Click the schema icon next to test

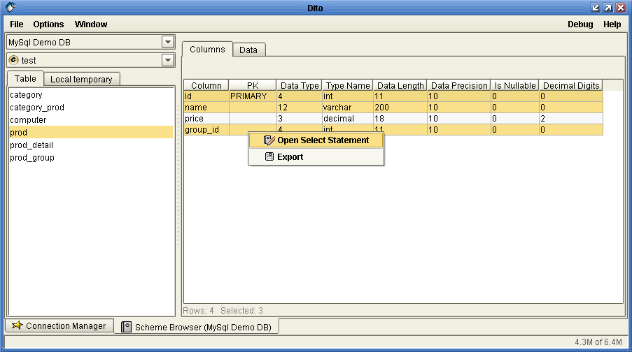tap(13, 61)
